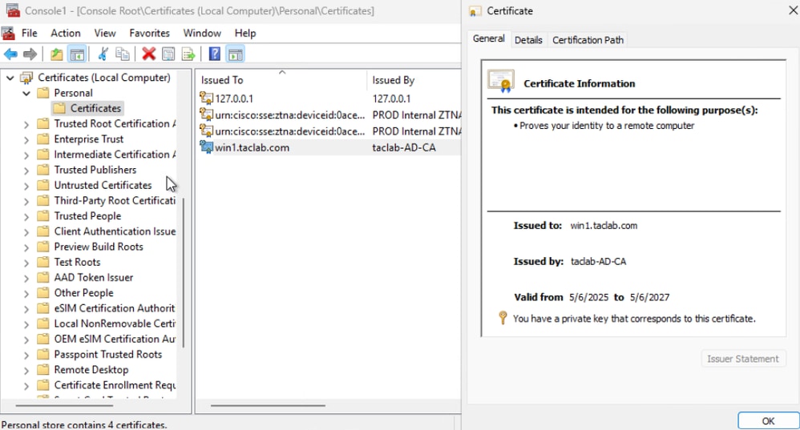
Task: Click the Issuer Statement button
Action: point(743,359)
